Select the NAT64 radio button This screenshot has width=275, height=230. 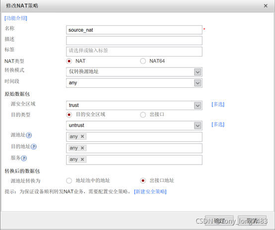tap(143, 61)
